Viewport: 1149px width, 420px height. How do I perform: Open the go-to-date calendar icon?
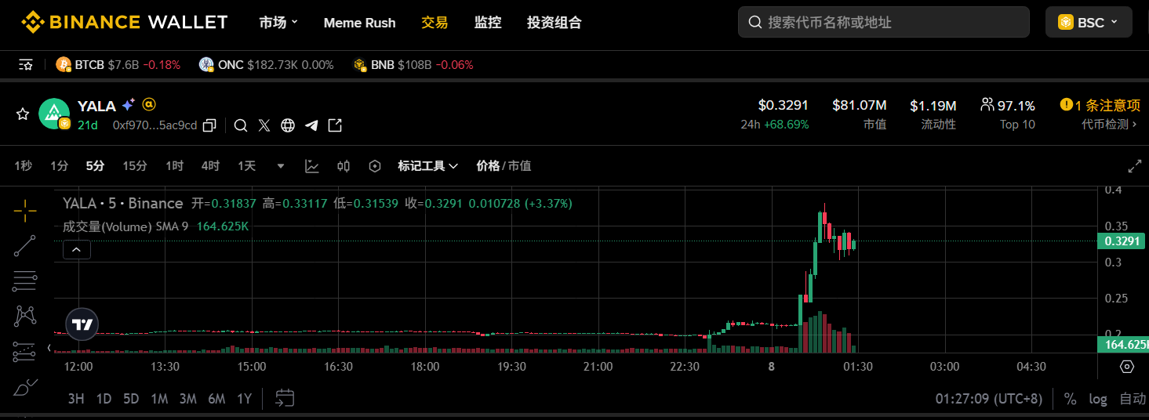[285, 398]
